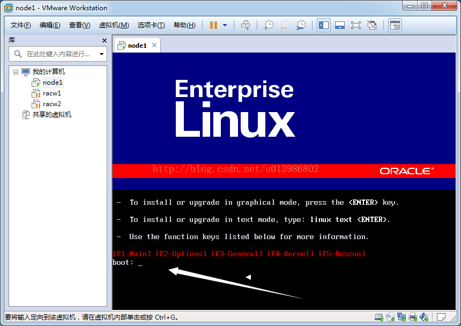This screenshot has height=326, width=461.
Task: Click the search magnifier icon in library
Action: (18, 54)
